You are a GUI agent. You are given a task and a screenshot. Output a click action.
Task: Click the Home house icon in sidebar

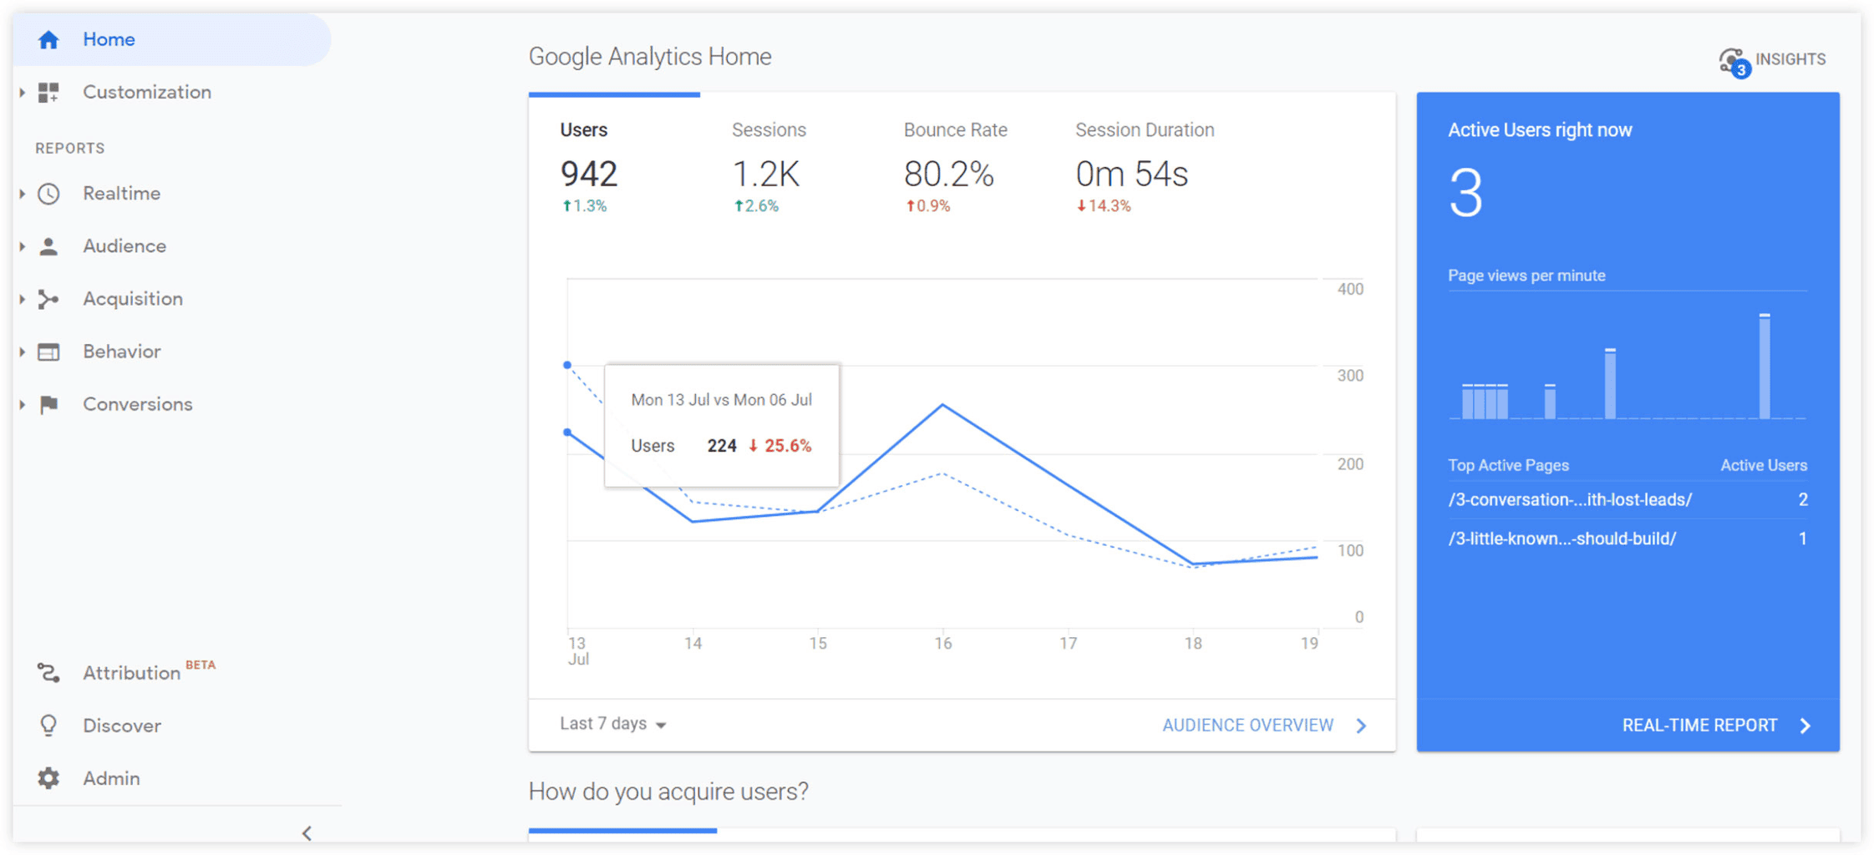point(48,39)
